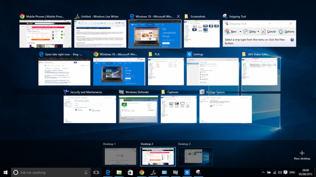Open File Explorer from the taskbar
The width and height of the screenshot is (316, 177).
point(118,172)
